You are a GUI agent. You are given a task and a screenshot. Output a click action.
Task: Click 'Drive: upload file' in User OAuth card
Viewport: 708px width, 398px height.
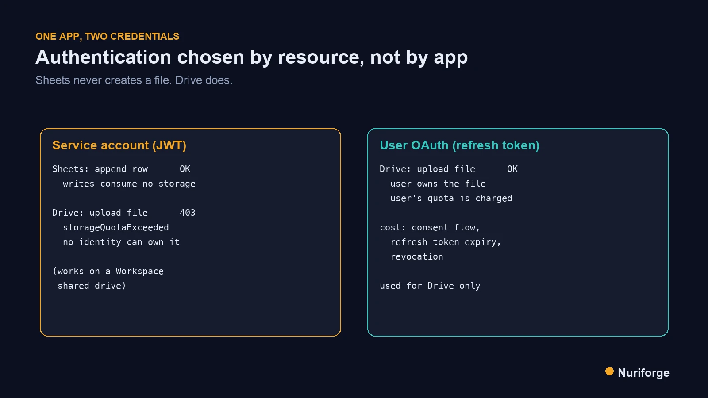pyautogui.click(x=427, y=169)
